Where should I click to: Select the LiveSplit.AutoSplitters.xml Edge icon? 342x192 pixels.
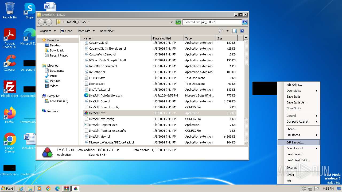point(86,95)
